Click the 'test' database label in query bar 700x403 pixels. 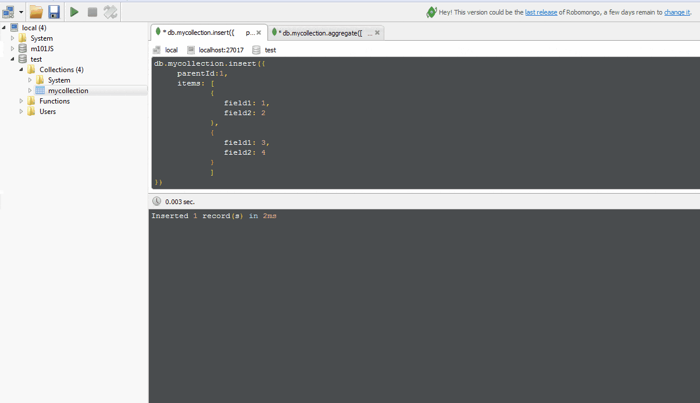tap(270, 50)
